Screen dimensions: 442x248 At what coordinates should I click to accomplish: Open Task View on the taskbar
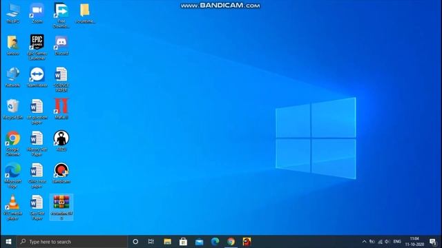click(151, 242)
